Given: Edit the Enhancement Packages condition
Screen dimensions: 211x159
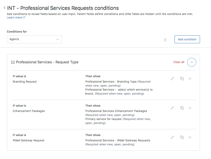Looking at the screenshot, I should [172, 108].
